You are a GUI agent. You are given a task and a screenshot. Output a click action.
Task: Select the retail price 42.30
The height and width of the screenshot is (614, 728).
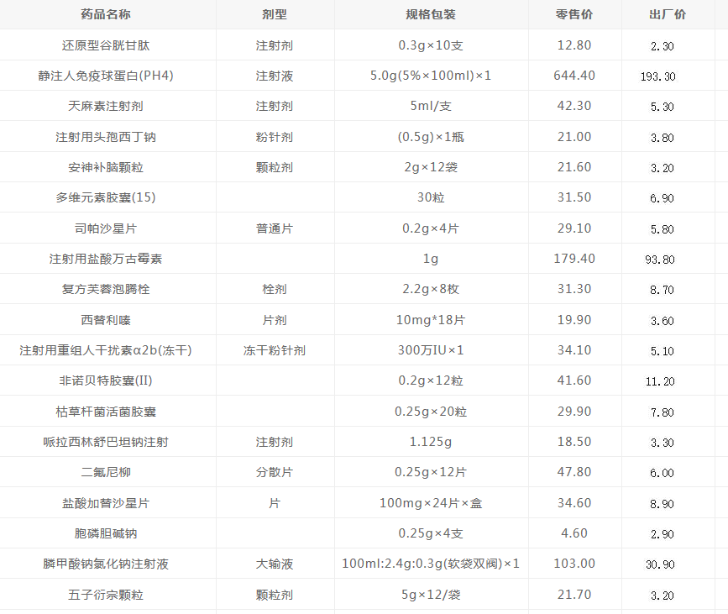(x=574, y=106)
